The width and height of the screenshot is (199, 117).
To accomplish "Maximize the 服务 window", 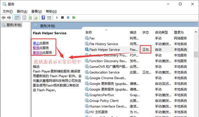I will pos(180,4).
